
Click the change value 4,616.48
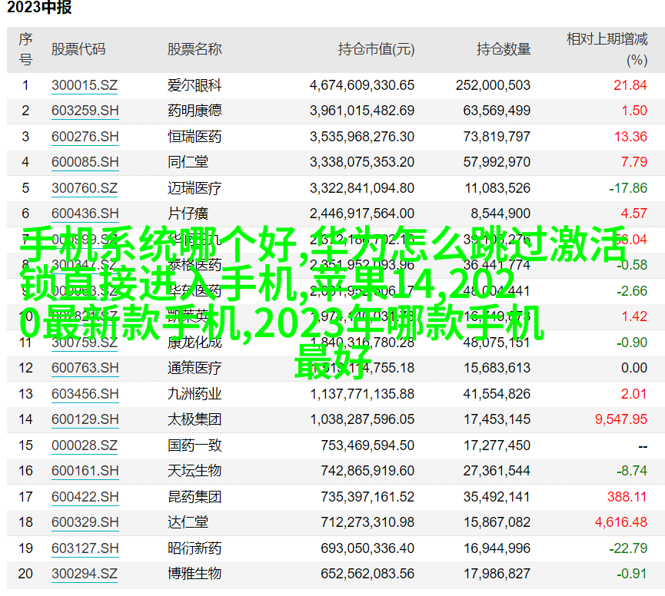[621, 522]
